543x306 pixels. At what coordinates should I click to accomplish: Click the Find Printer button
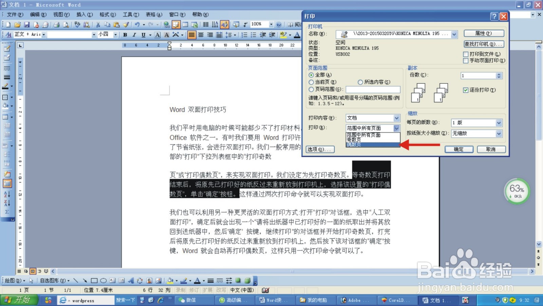pos(484,44)
